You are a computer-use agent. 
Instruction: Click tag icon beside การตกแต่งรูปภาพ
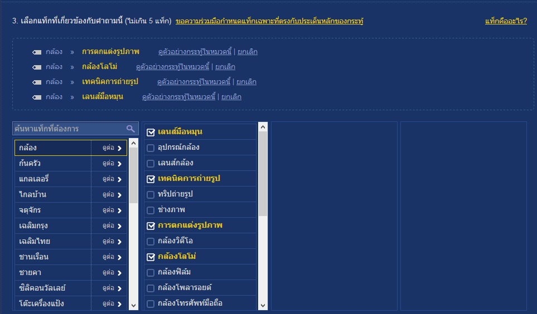click(x=37, y=52)
